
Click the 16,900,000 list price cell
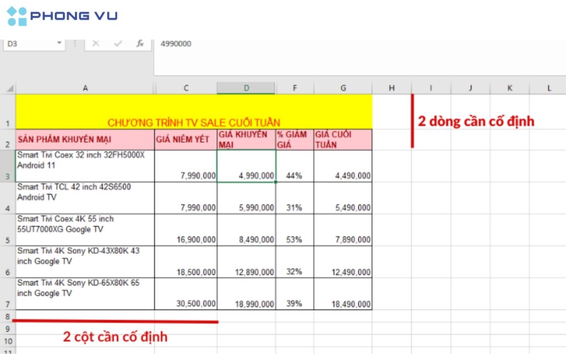click(186, 230)
